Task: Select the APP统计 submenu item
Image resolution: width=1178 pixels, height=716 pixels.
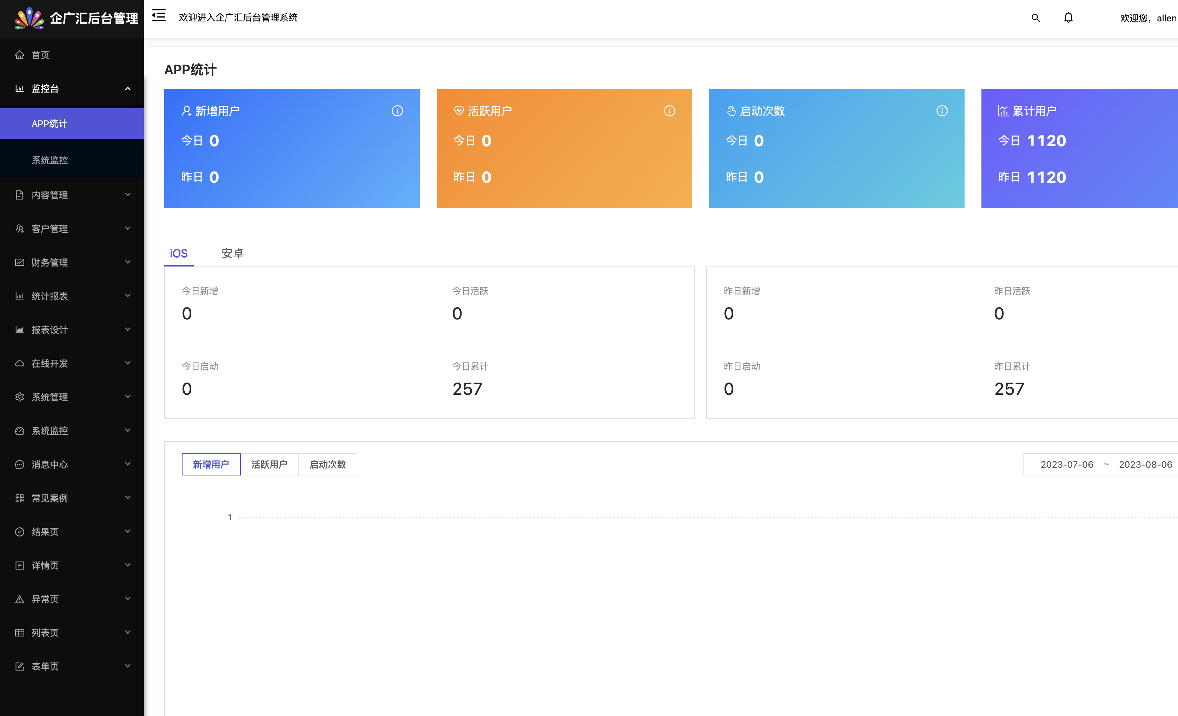Action: 72,124
